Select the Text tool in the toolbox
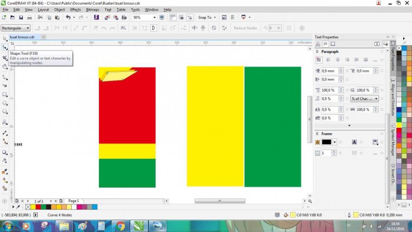This screenshot has width=412, height=232. click(5, 122)
